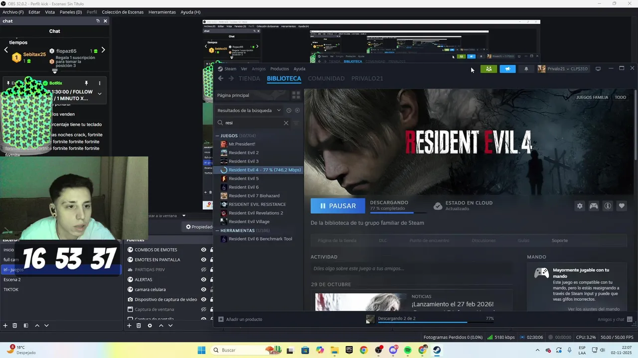Open Soporte link on game page
The width and height of the screenshot is (638, 358).
coord(559,241)
